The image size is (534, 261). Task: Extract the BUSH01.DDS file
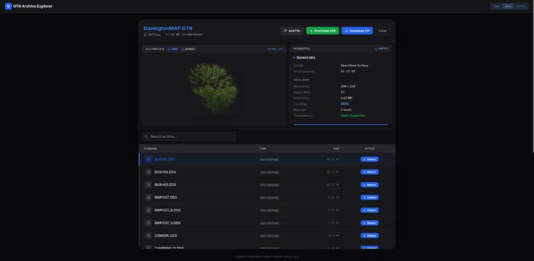(x=370, y=159)
